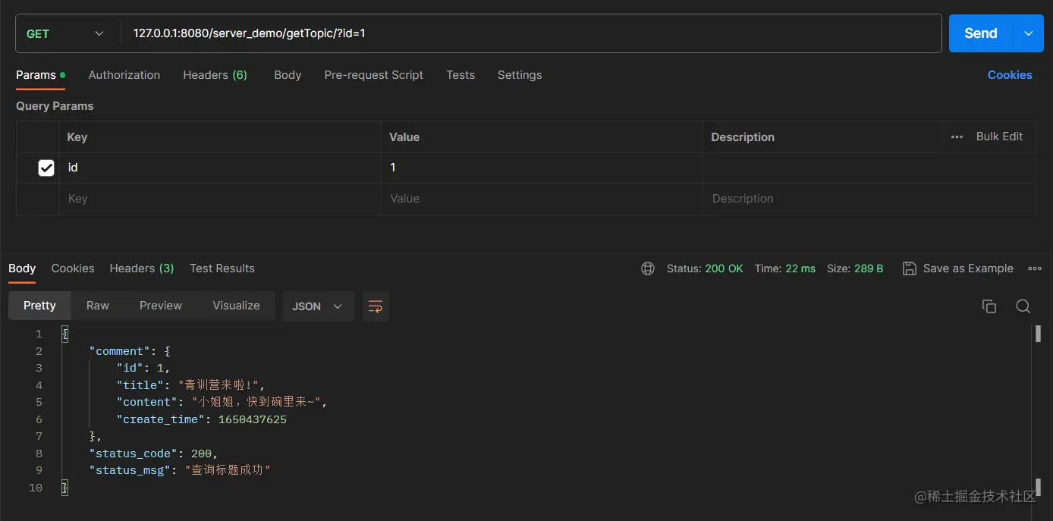Click the copy response icon
This screenshot has height=521, width=1053.
[x=989, y=306]
